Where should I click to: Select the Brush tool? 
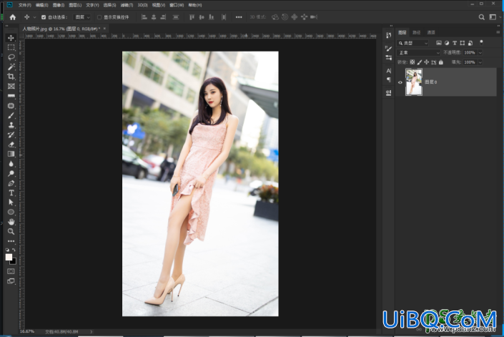[11, 115]
